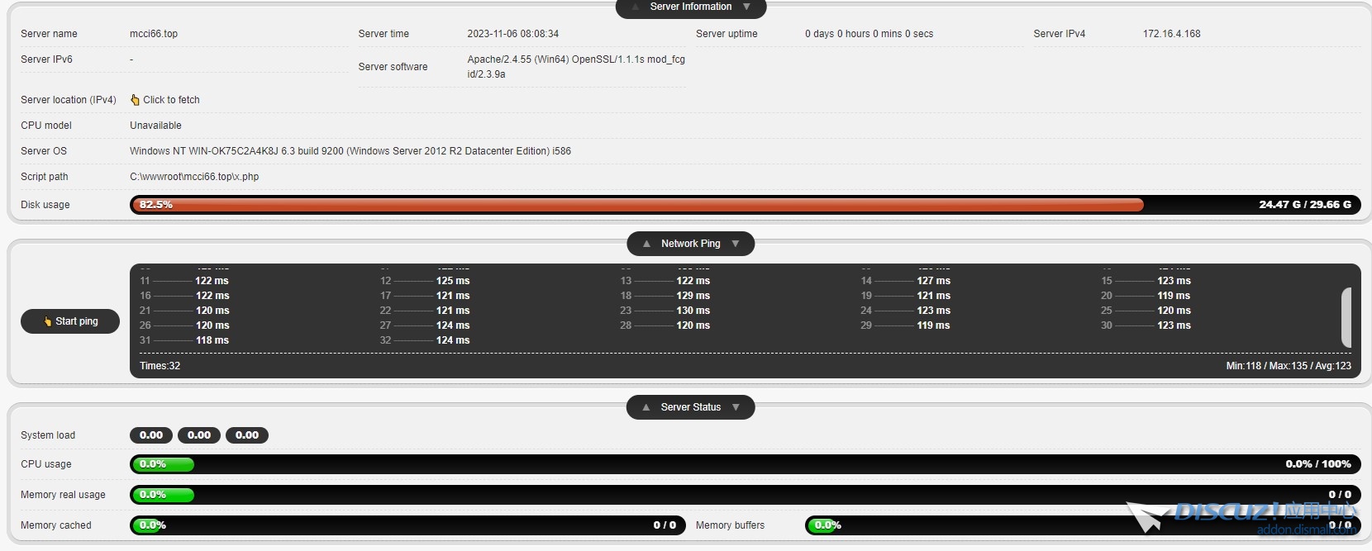Click the ping results scrollbar
The height and width of the screenshot is (551, 1372).
tap(1346, 317)
